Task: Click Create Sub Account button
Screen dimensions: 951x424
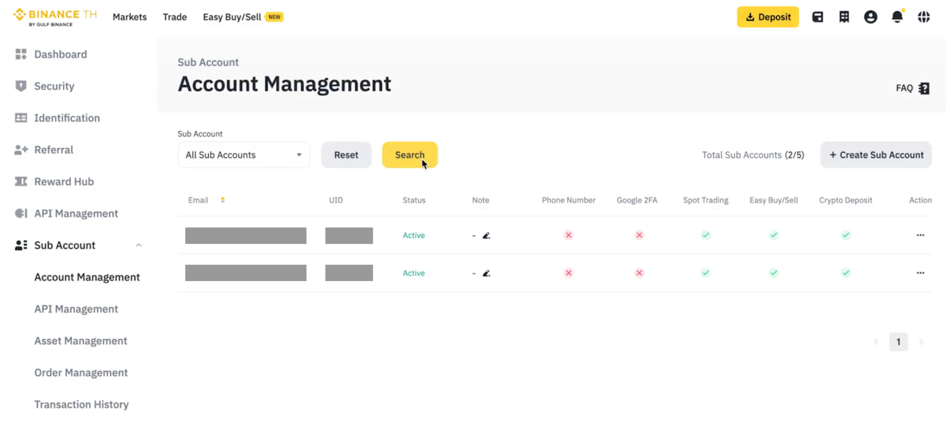Action: pyautogui.click(x=876, y=155)
